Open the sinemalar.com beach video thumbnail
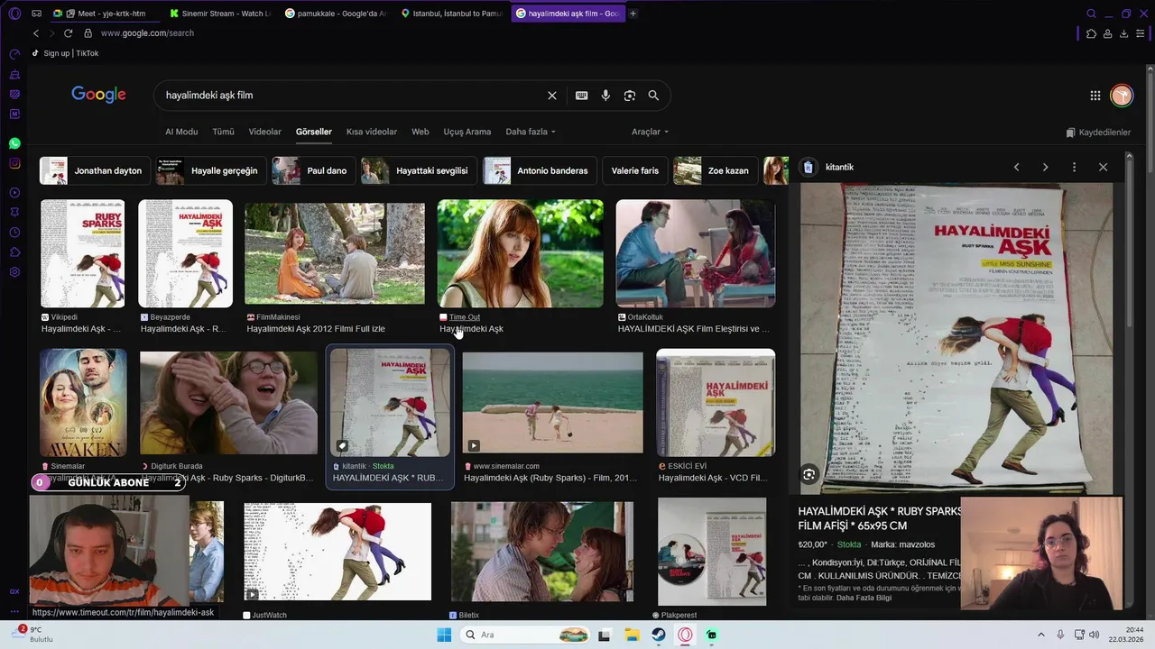The width and height of the screenshot is (1155, 649). pos(552,403)
